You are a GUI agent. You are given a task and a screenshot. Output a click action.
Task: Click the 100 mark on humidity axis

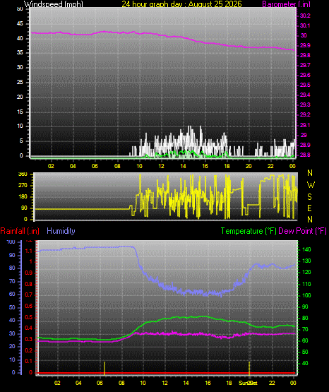click(x=11, y=242)
